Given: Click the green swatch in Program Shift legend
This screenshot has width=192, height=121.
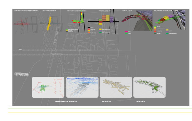Looking at the screenshot, I should (101, 33).
